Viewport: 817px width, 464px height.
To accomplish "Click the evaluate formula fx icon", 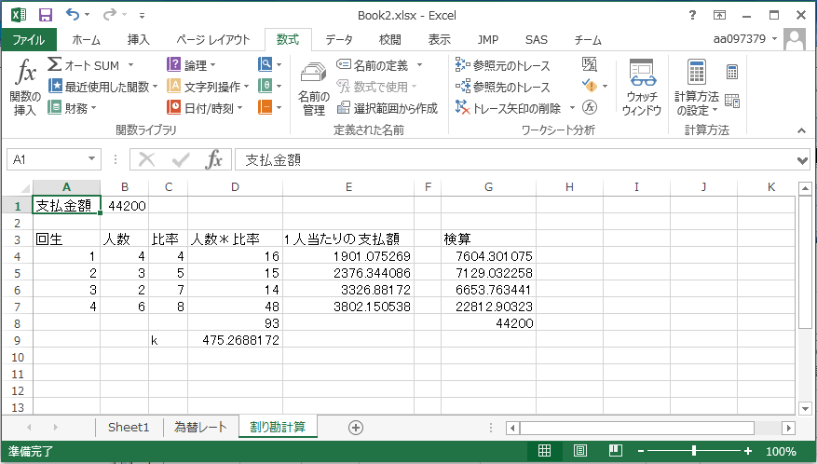I will (589, 107).
